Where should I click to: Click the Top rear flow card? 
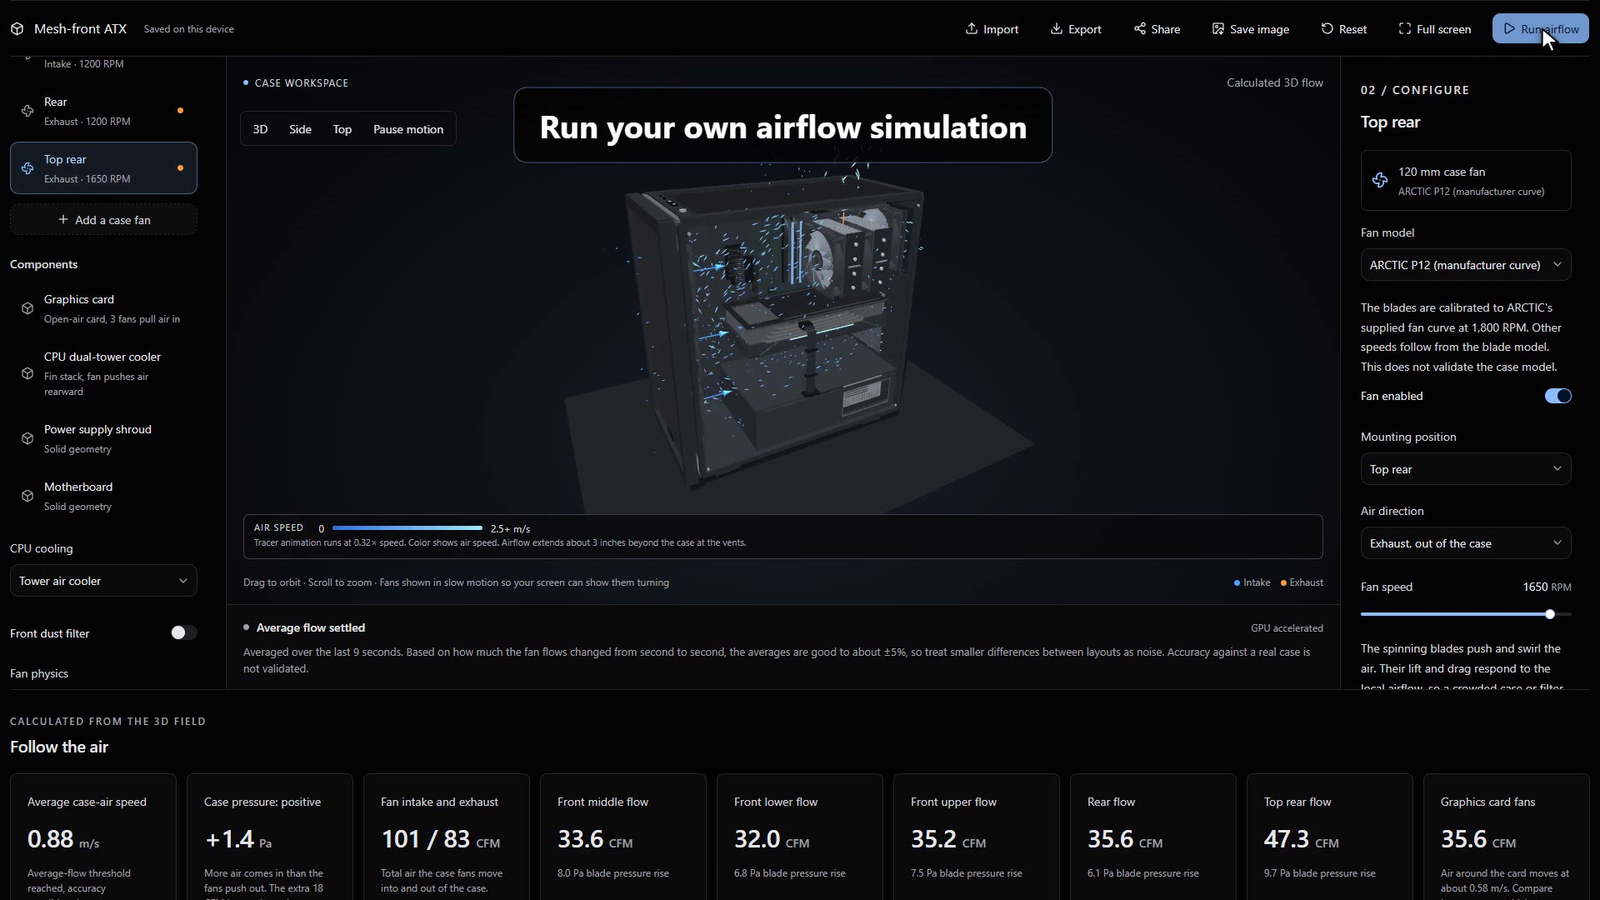point(1330,837)
